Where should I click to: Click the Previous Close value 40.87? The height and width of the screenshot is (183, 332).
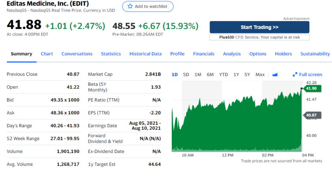pos(73,74)
